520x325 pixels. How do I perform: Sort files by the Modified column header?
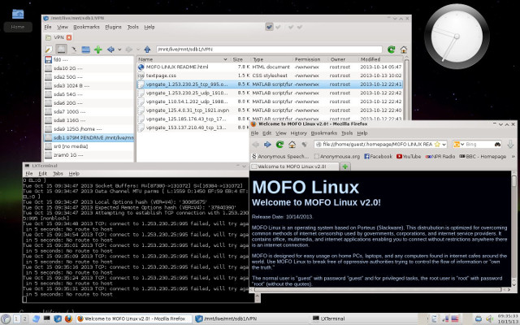click(381, 59)
